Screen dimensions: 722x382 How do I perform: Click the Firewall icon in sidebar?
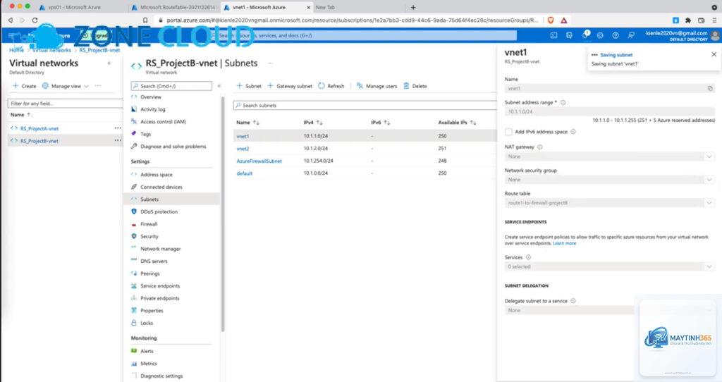tap(134, 224)
